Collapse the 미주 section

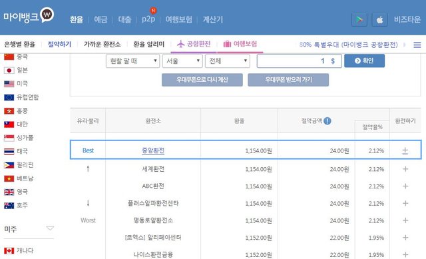50,228
